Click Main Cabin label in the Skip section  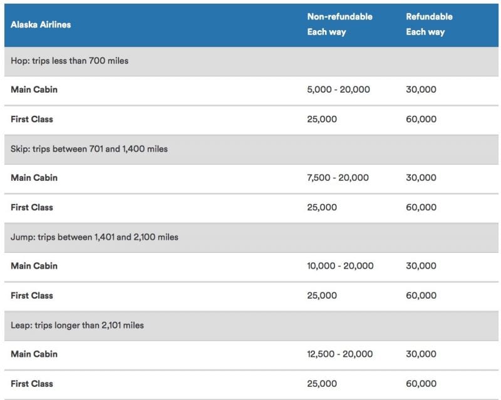(x=34, y=178)
